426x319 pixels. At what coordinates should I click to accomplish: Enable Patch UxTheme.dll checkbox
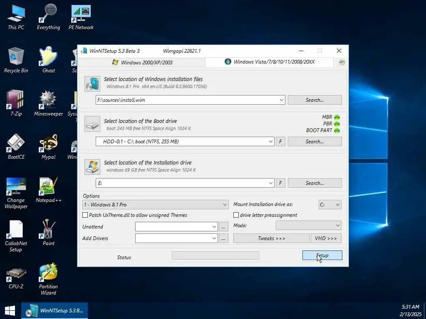(85, 215)
